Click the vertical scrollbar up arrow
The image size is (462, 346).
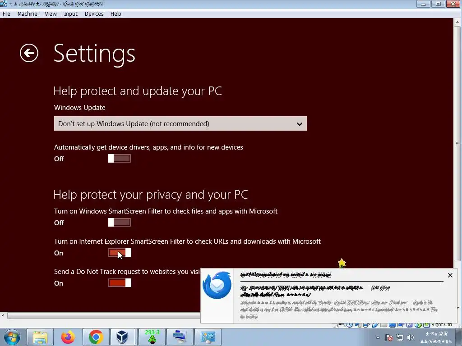point(457,22)
